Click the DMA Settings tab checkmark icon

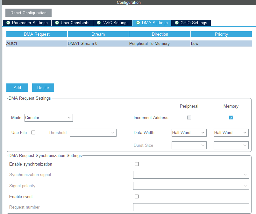coord(138,23)
